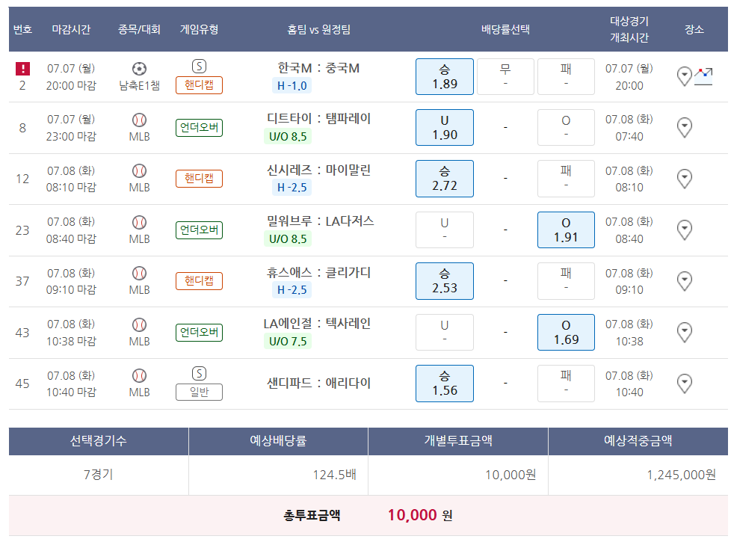The image size is (731, 545).
Task: Click the 언더오버 label for LA에인절 match
Action: click(x=199, y=332)
